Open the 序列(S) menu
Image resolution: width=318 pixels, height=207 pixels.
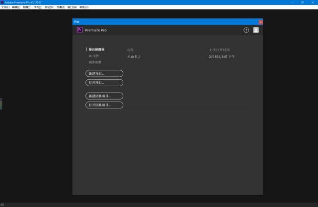38,7
